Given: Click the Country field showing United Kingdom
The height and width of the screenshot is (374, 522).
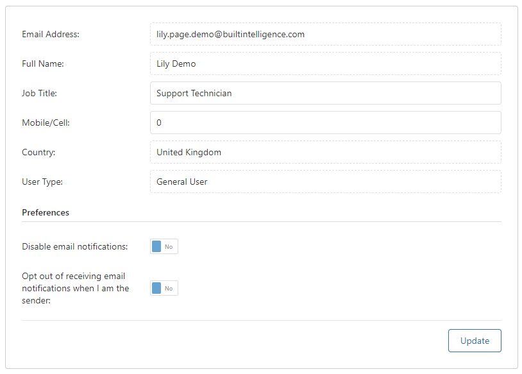Looking at the screenshot, I should pyautogui.click(x=326, y=152).
